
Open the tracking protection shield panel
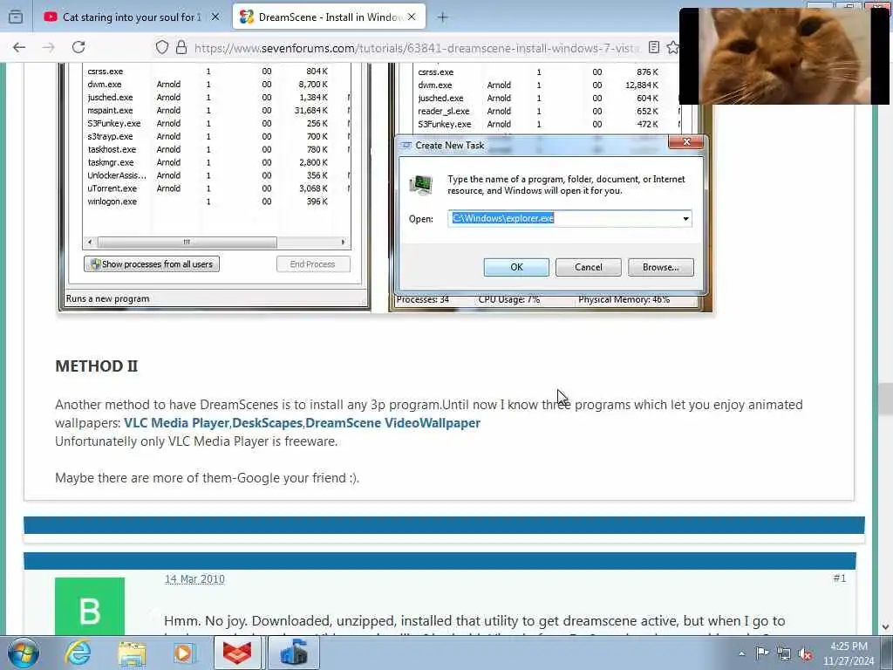pyautogui.click(x=161, y=47)
